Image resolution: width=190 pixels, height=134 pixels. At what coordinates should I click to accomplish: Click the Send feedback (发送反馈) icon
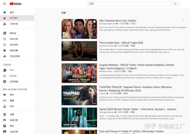click(4, 132)
